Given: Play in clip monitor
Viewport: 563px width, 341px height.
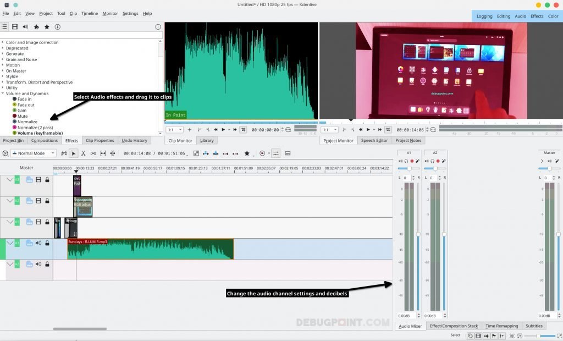Looking at the screenshot, I should coord(223,130).
